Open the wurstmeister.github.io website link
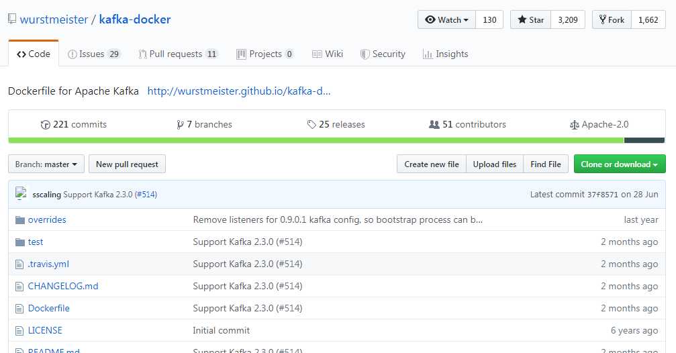676x353 pixels. click(x=239, y=91)
